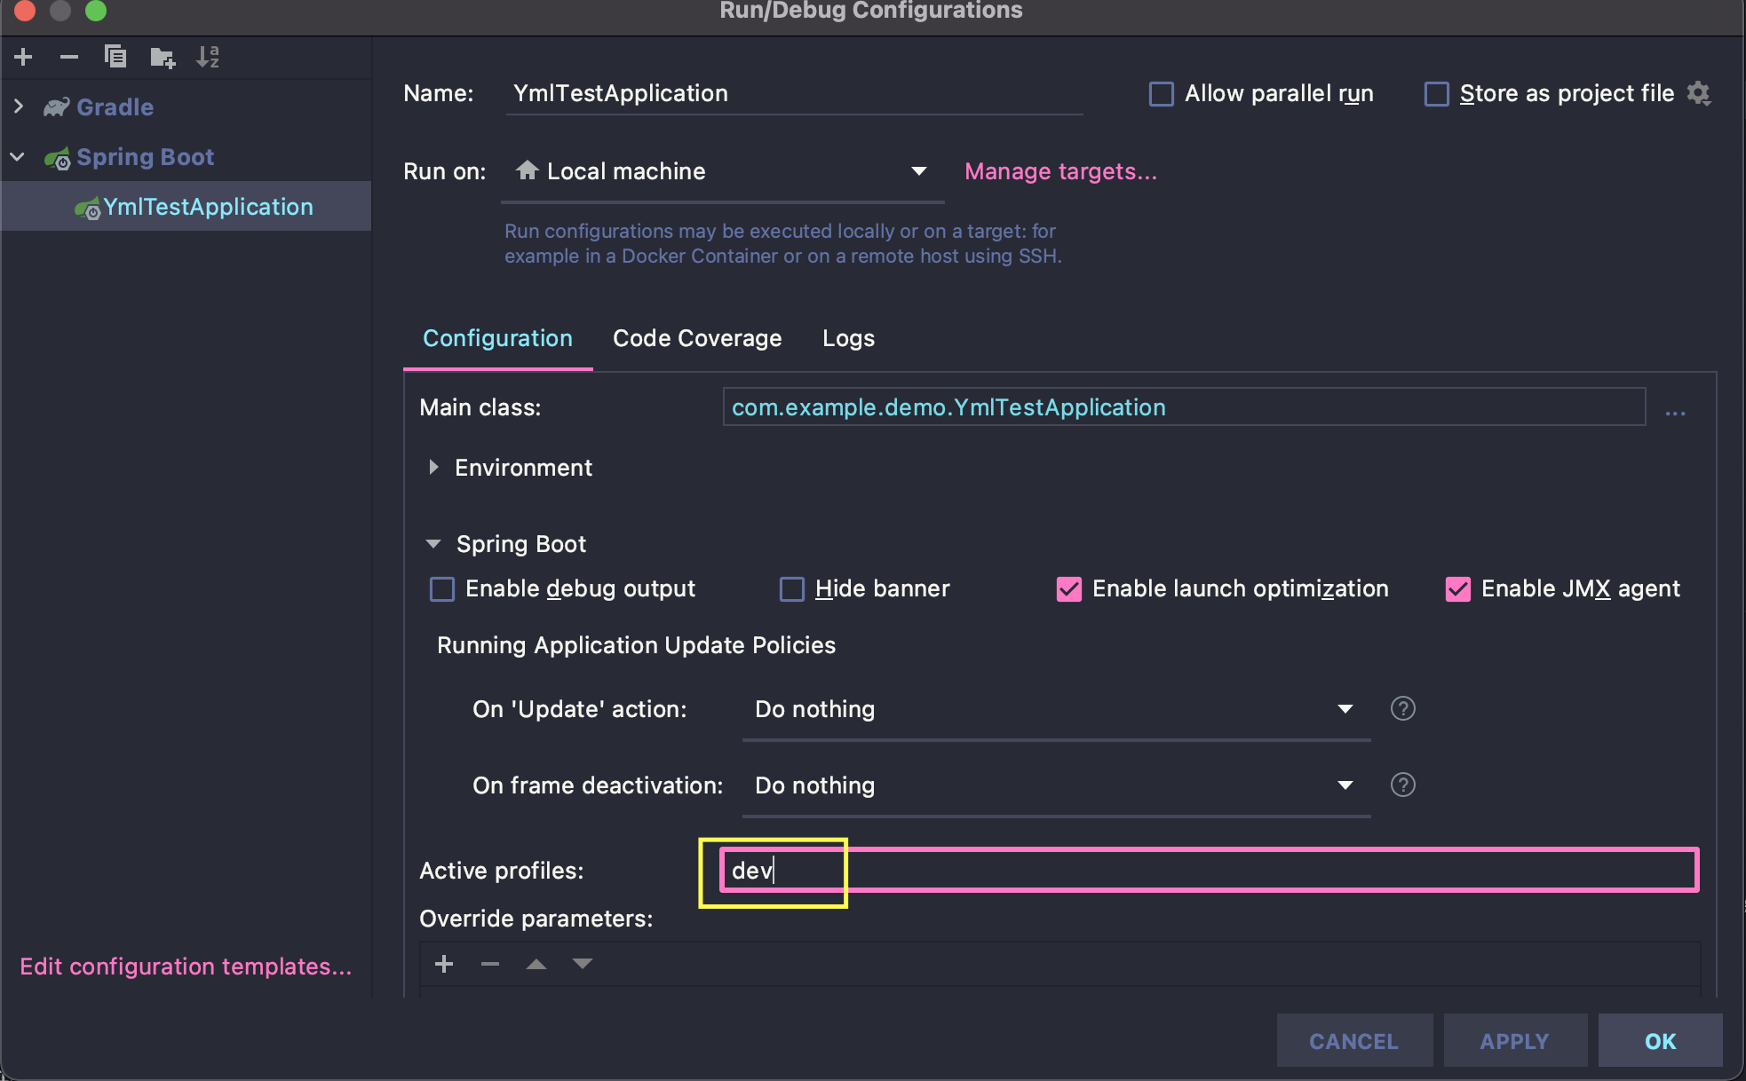
Task: Switch to the Code Coverage tab
Action: pos(697,338)
